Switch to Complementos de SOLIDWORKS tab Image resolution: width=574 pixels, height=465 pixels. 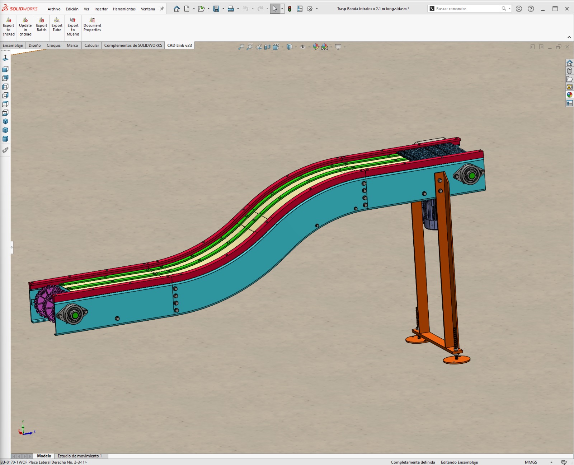point(133,45)
